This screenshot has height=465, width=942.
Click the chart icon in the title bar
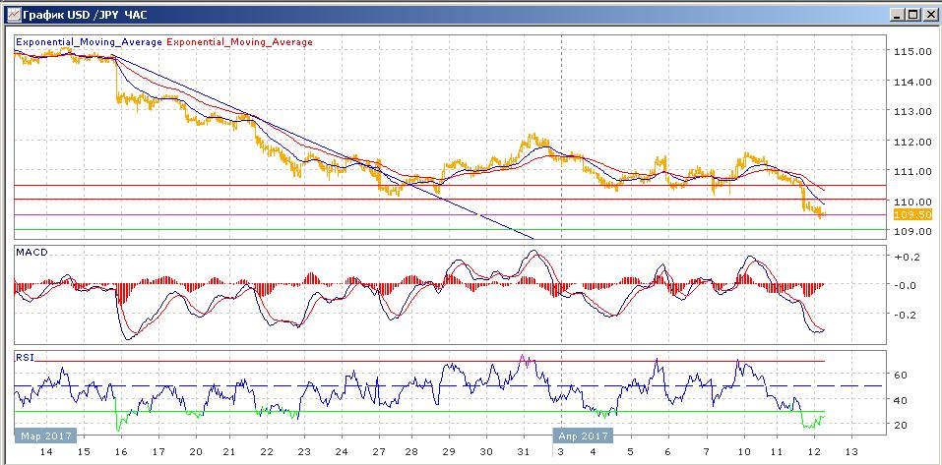tap(11, 14)
